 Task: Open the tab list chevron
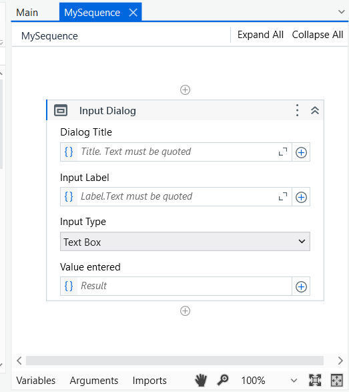(341, 12)
